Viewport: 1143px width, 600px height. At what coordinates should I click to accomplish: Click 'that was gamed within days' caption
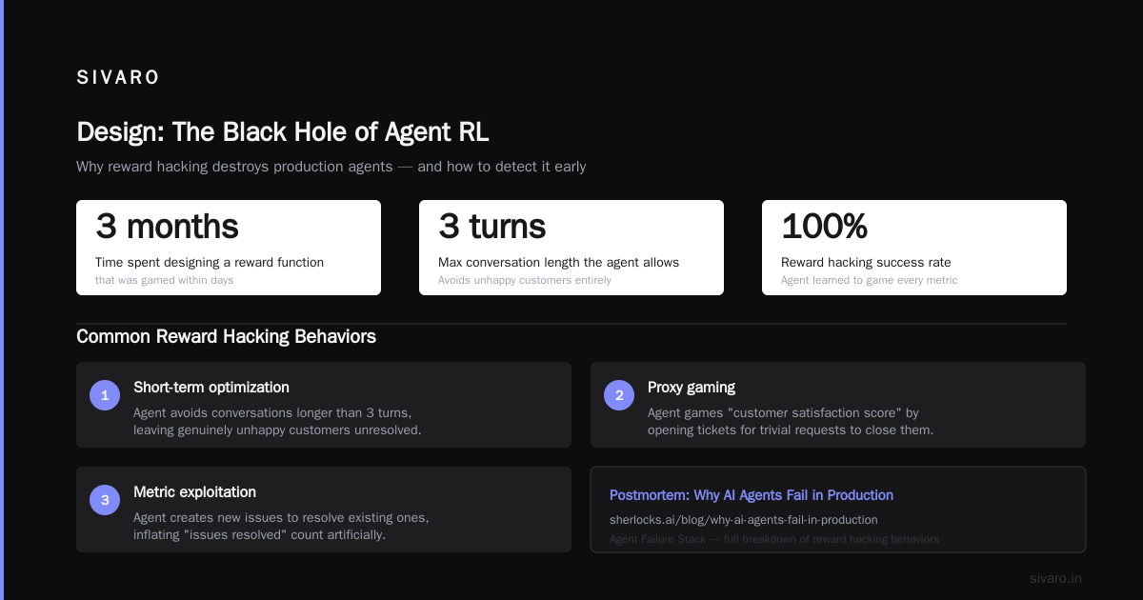point(164,280)
